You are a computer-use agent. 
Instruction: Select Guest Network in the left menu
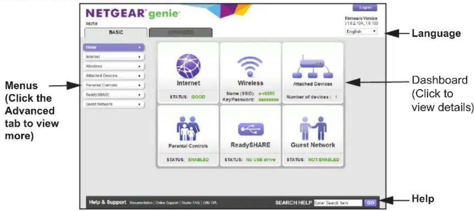[x=114, y=104]
